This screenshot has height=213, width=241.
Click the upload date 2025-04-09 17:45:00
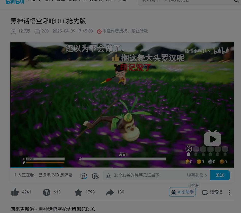[73, 31]
